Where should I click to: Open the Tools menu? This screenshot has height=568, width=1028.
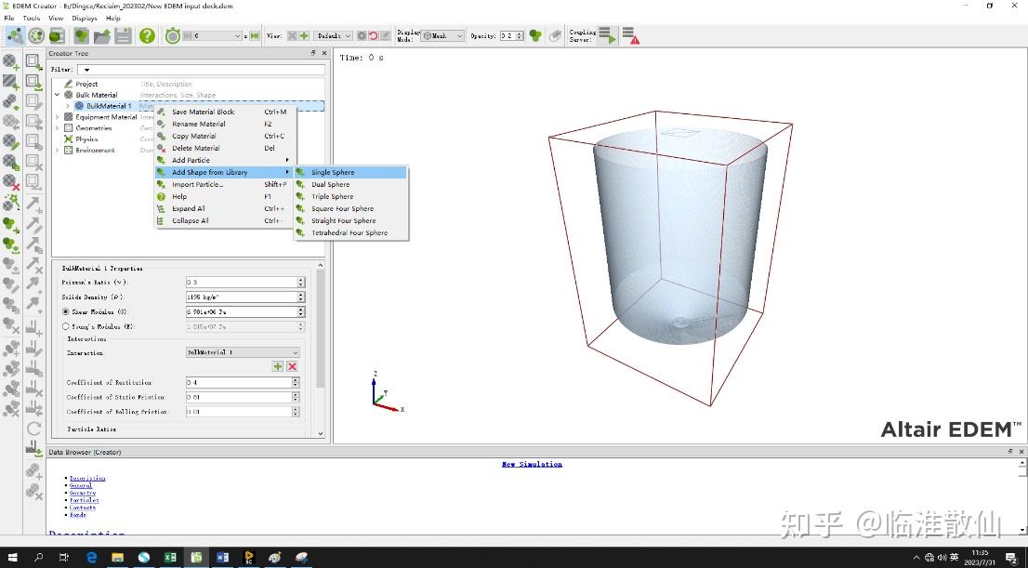tap(31, 18)
